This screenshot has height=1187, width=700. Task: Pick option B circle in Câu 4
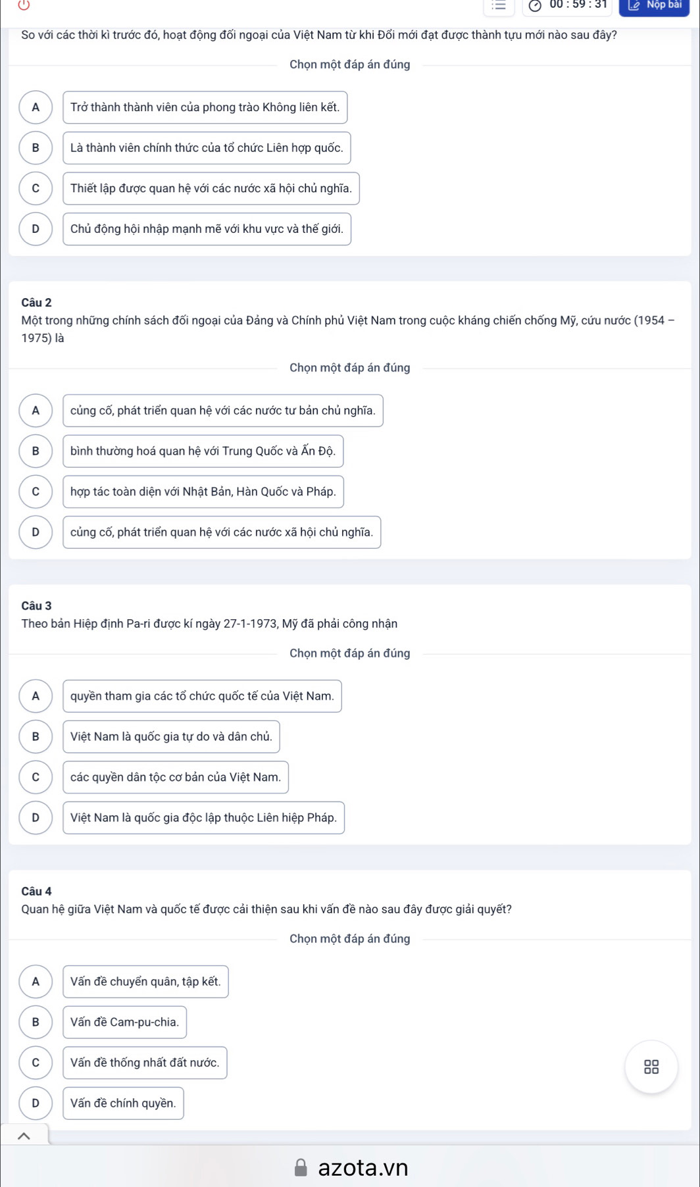point(36,1023)
